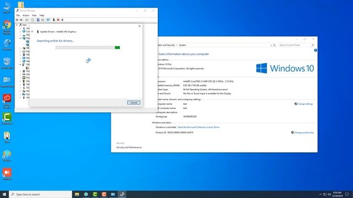Click the taskbar Type here to search box
The height and width of the screenshot is (198, 353).
point(40,194)
